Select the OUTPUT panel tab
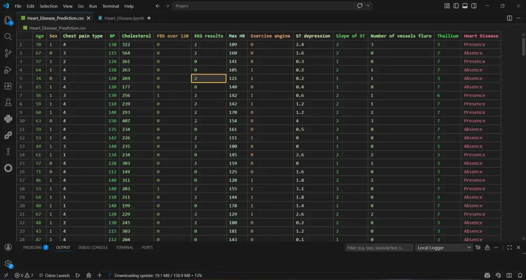This screenshot has height=280, width=526. coord(63,247)
